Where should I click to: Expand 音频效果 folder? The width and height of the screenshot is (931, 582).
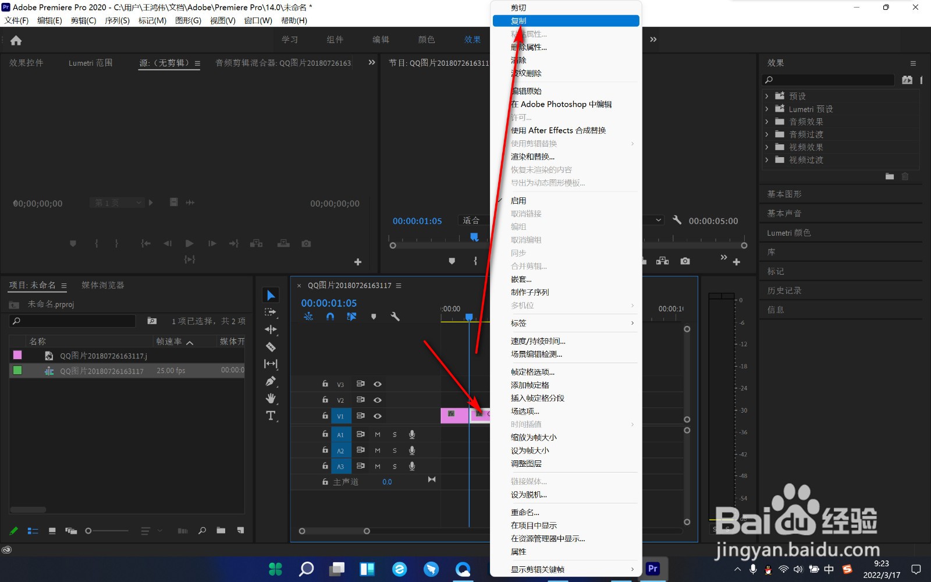767,122
